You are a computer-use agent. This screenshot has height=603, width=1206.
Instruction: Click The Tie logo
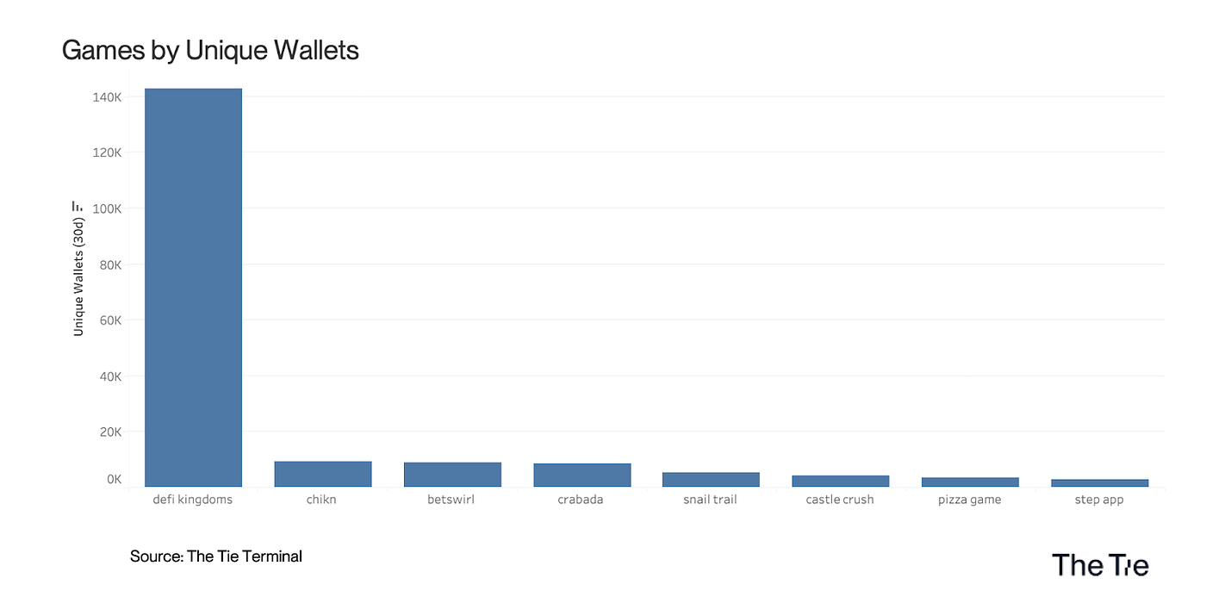pos(1100,565)
